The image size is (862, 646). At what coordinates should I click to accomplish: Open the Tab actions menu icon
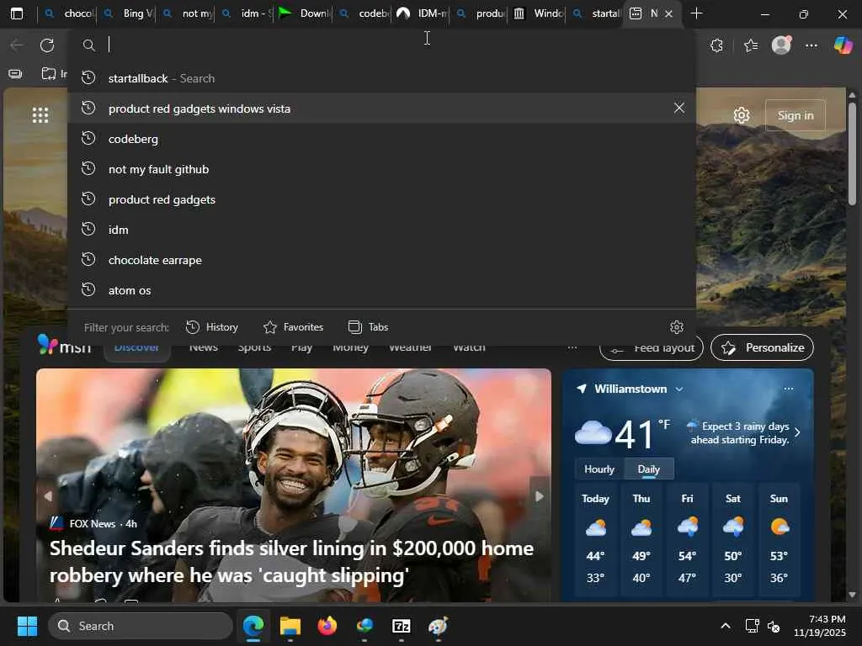click(x=17, y=13)
